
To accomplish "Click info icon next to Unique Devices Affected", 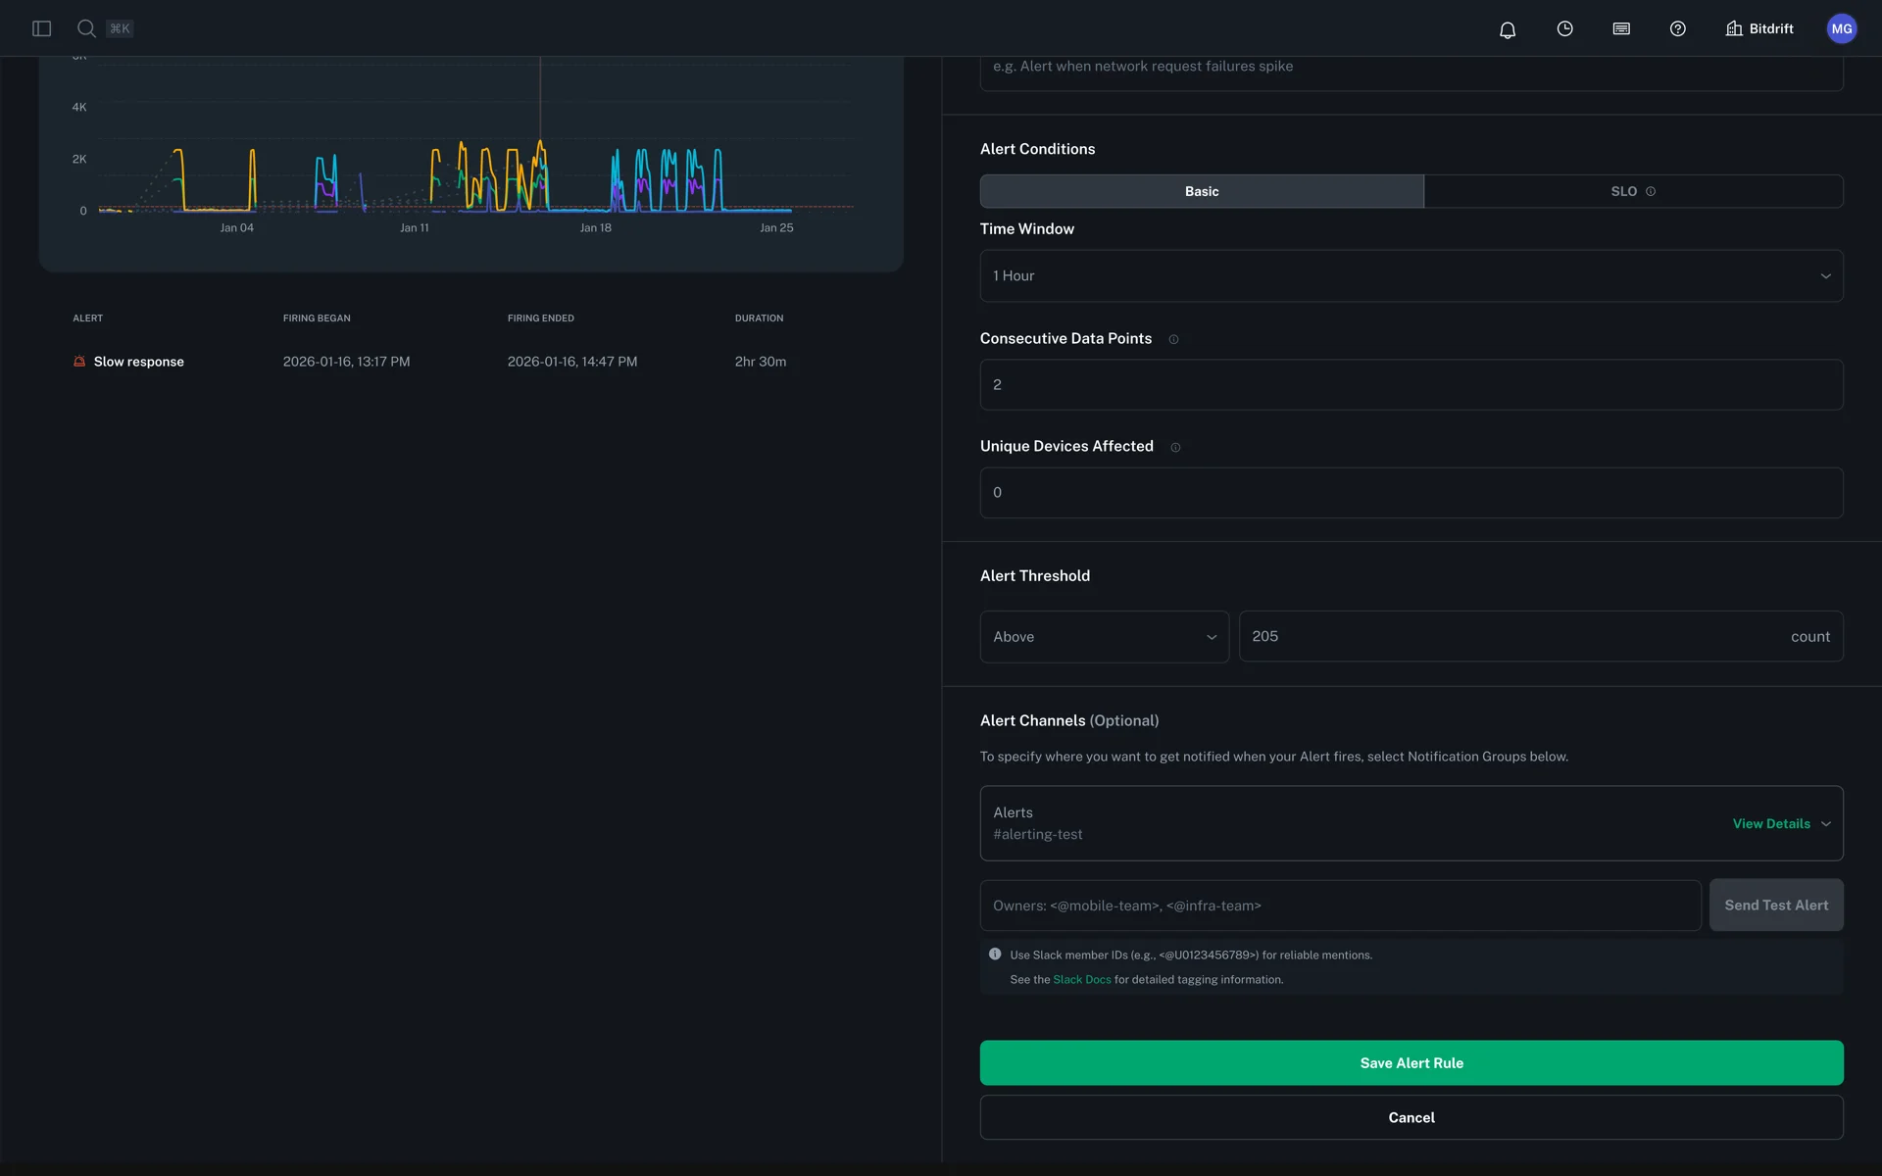I will tap(1175, 447).
